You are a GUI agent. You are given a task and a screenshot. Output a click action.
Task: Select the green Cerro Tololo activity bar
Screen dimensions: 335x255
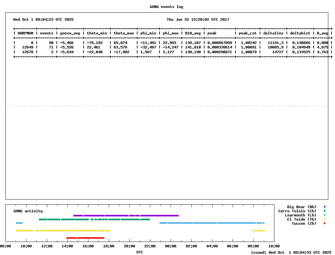94,219
